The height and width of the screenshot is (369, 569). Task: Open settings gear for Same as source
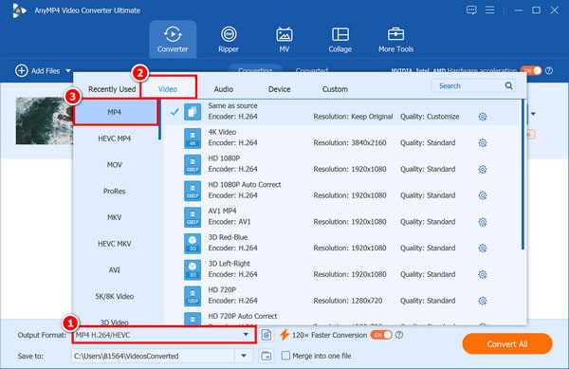483,117
